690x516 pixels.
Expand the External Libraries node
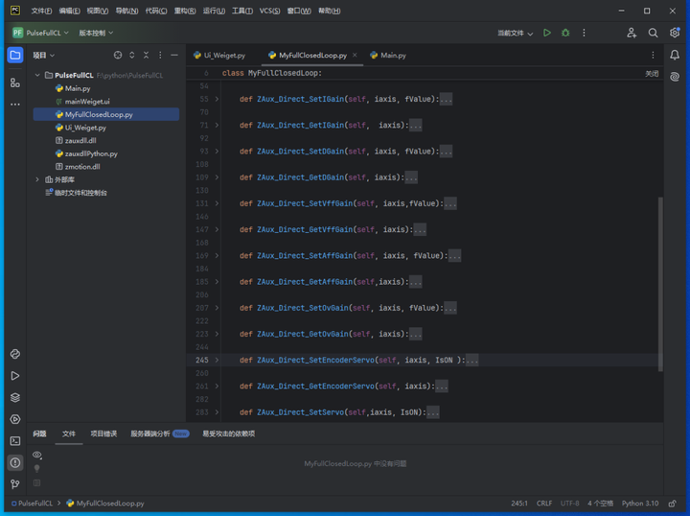[x=37, y=179]
